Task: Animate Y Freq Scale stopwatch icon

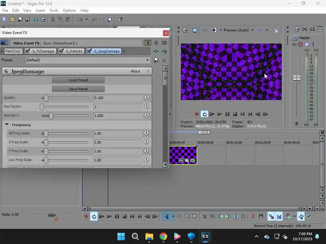Action: click(x=146, y=151)
